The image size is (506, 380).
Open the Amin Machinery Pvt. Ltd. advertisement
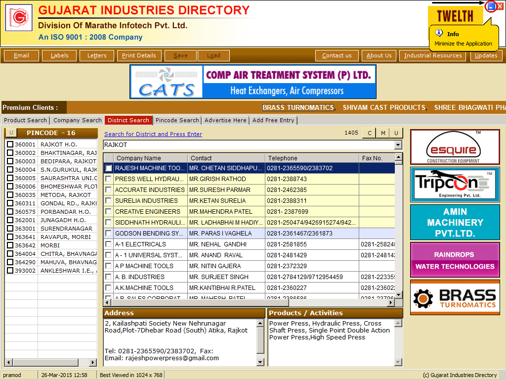point(455,222)
